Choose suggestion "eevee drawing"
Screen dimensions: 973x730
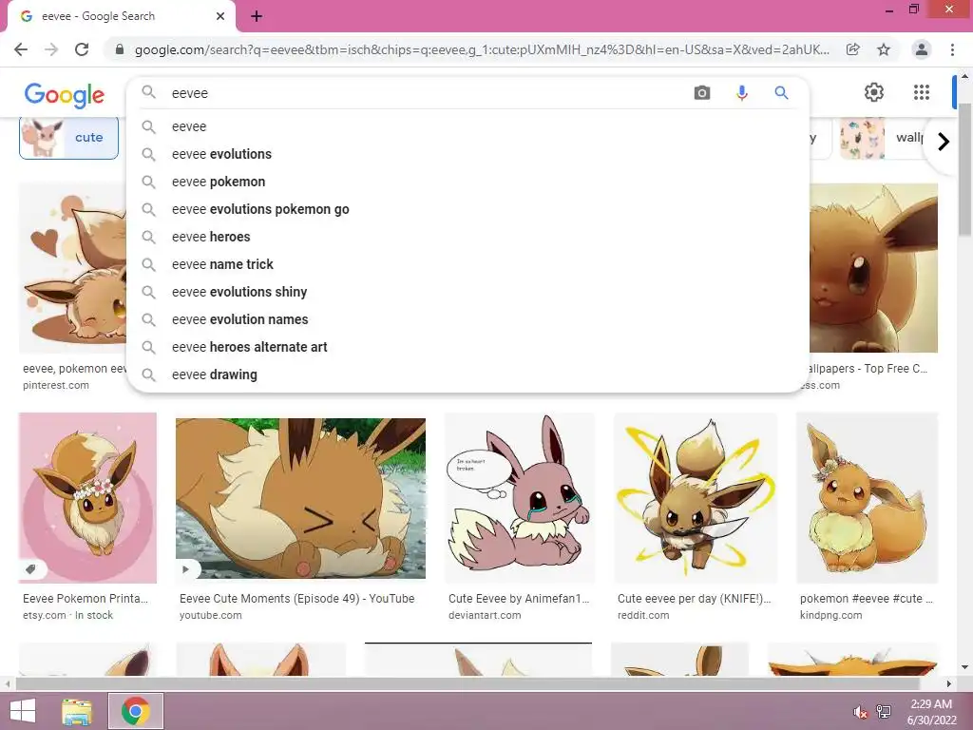(467, 375)
